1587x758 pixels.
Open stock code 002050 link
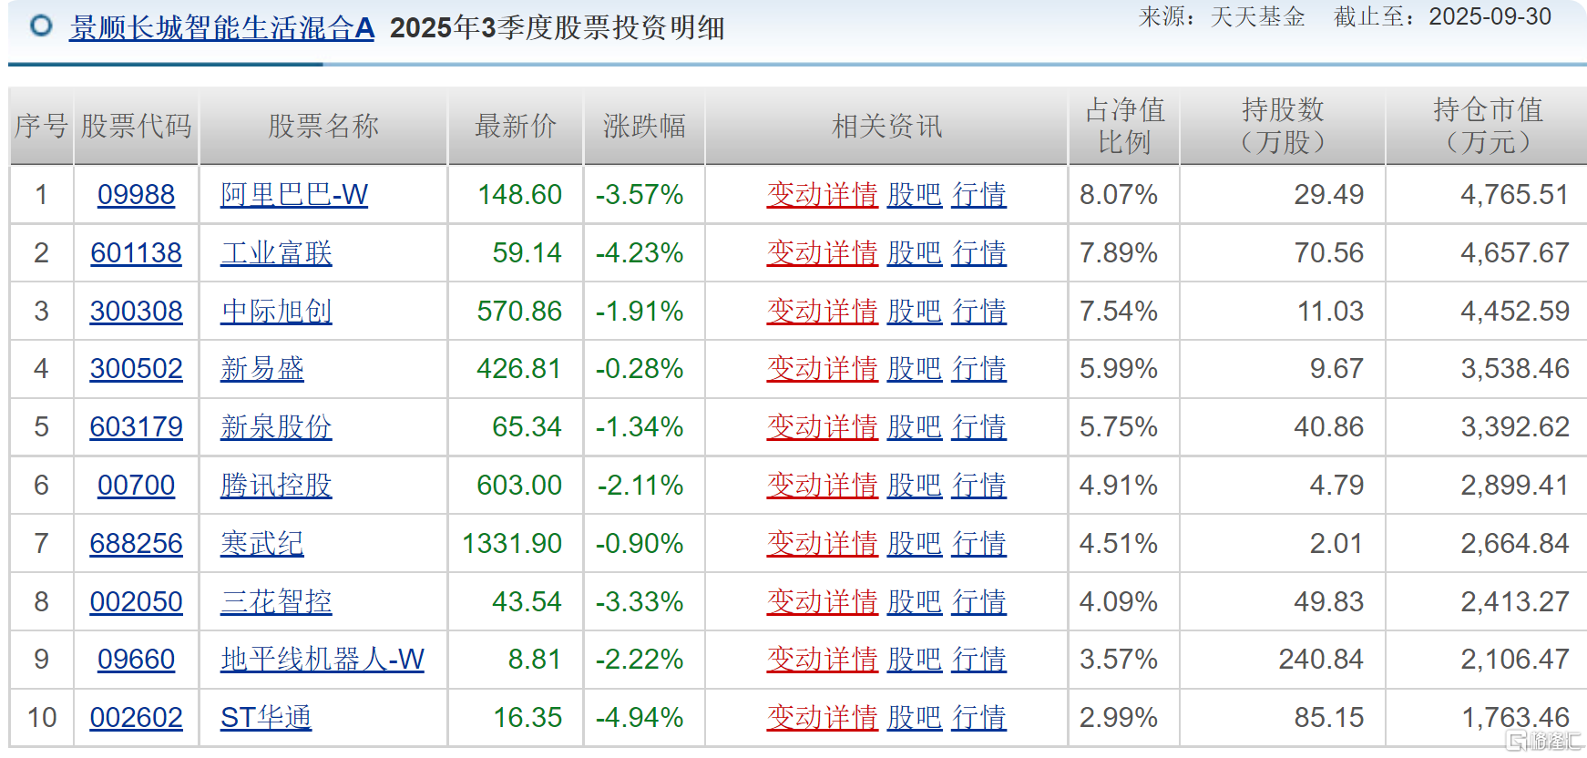click(x=136, y=602)
